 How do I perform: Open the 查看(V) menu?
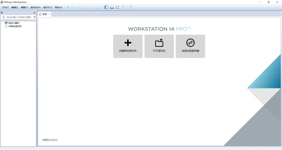click(24, 7)
